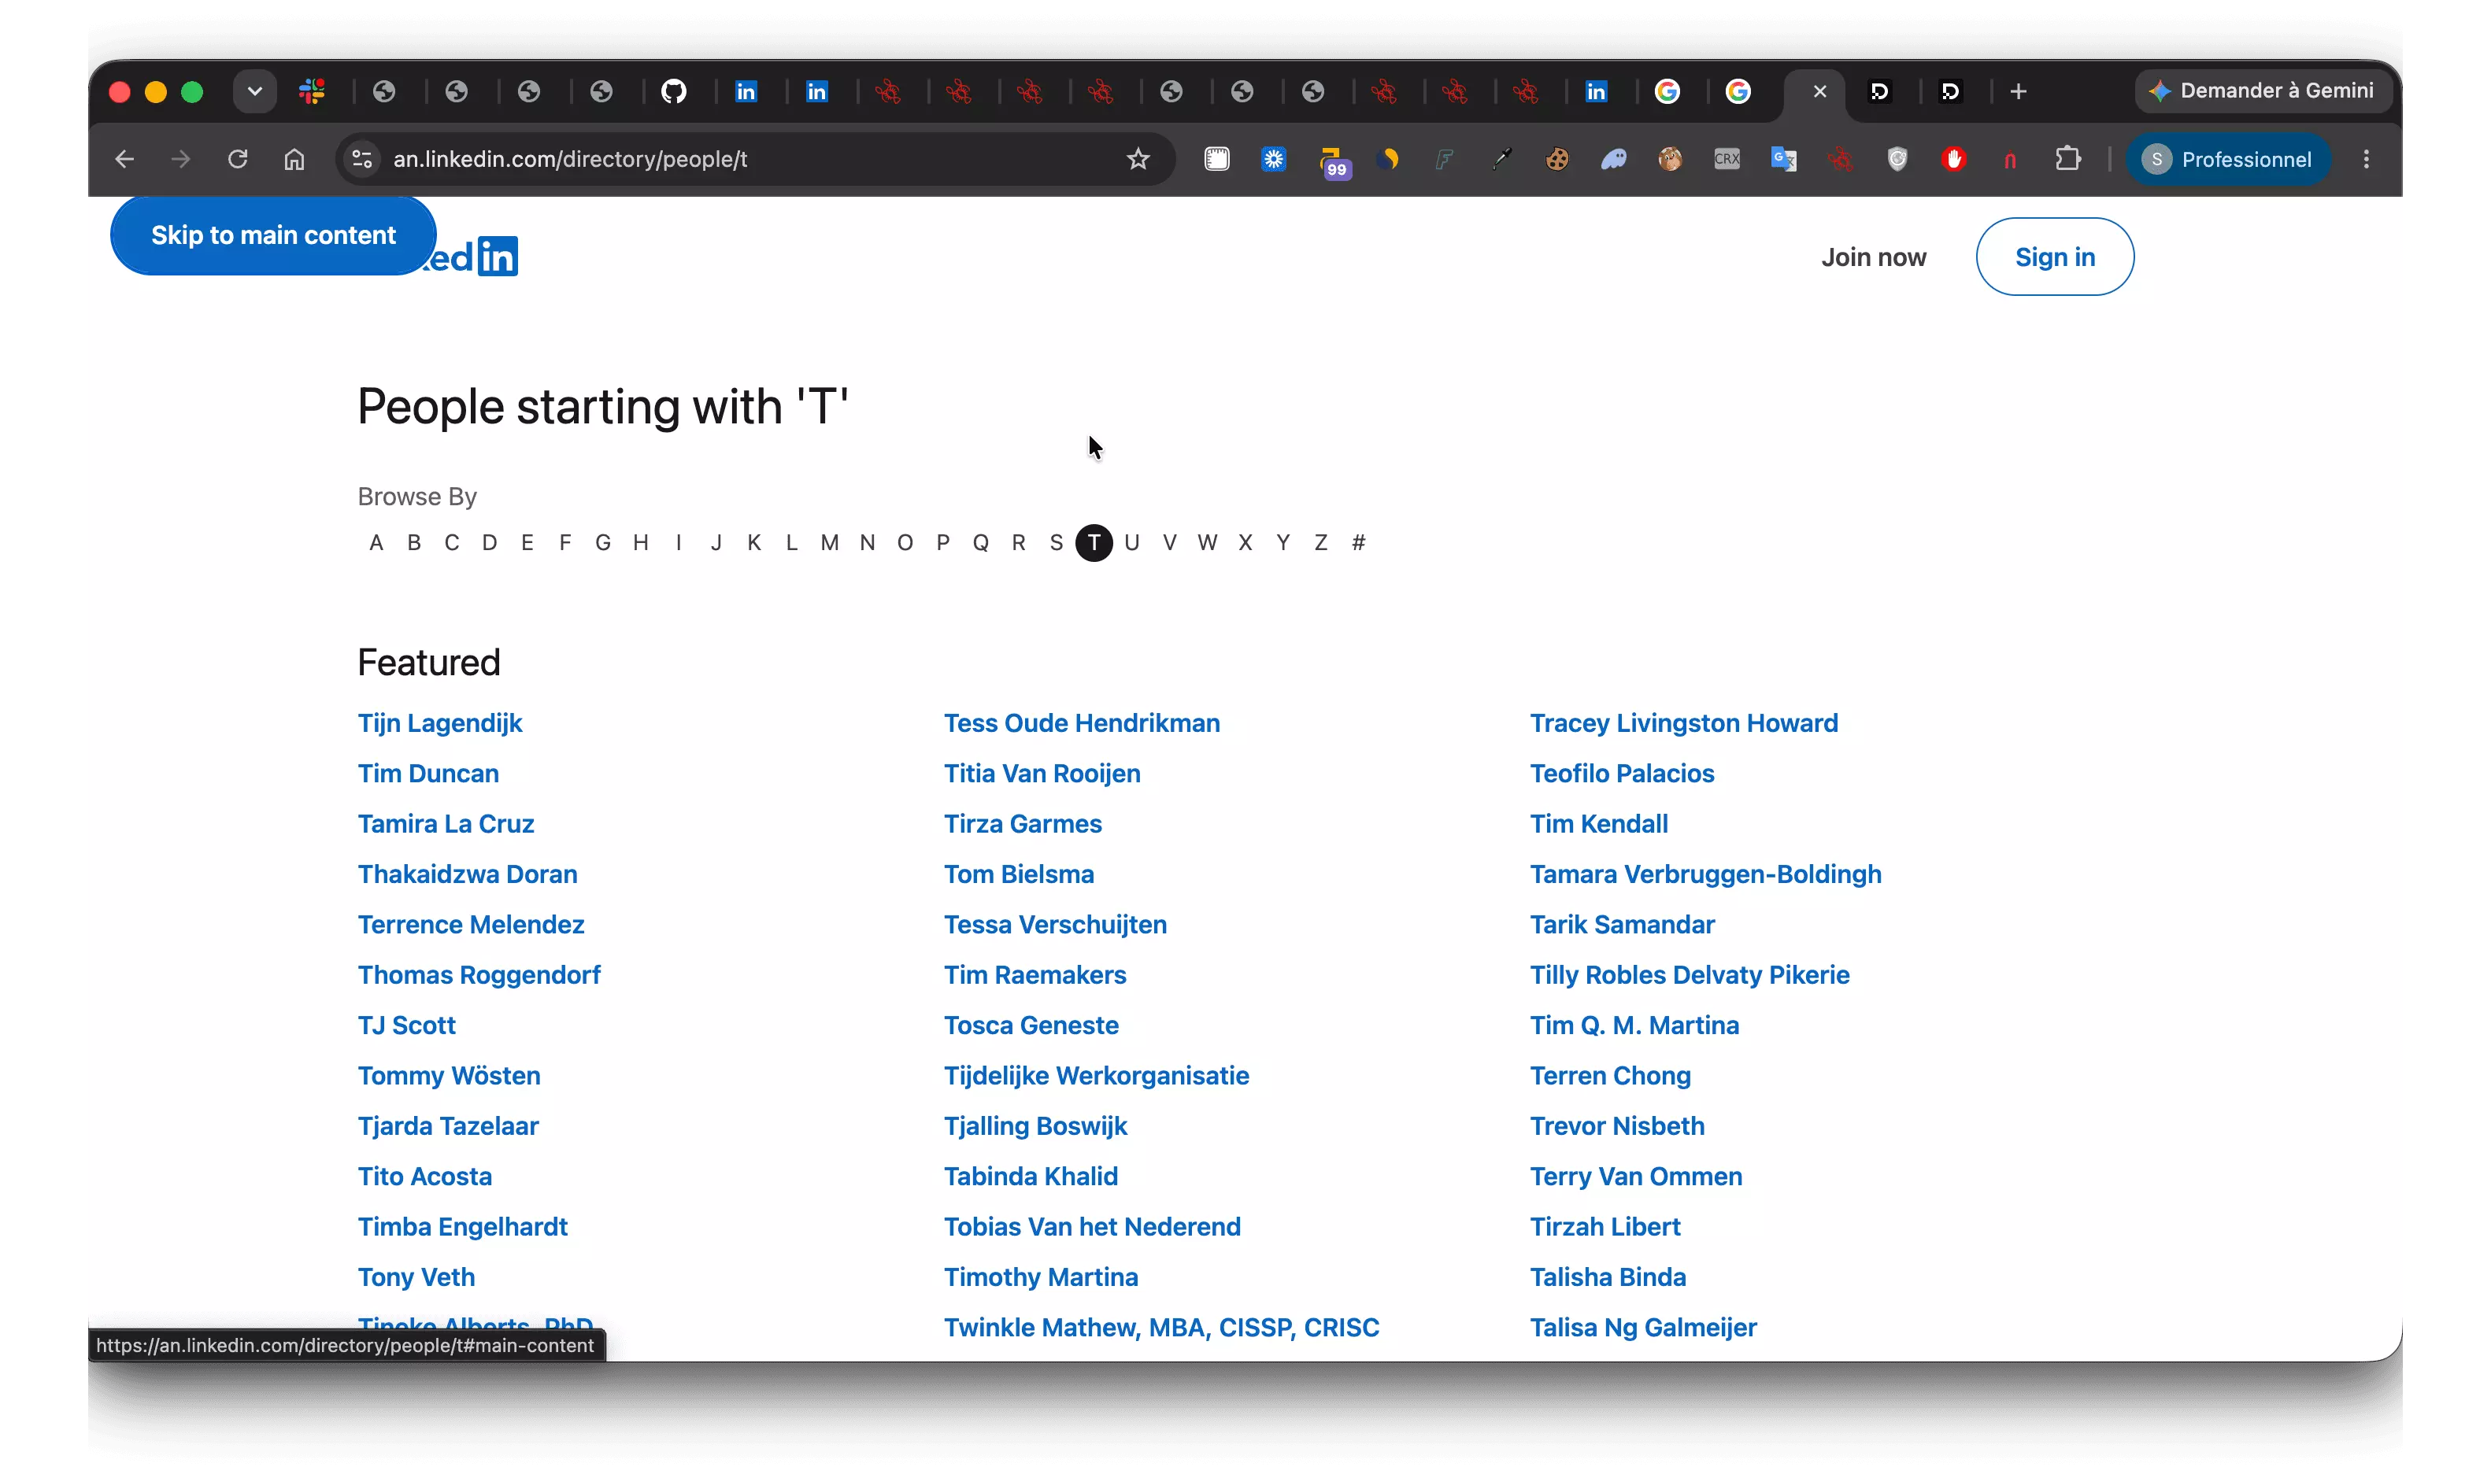2491x1478 pixels.
Task: Browse people by letter M
Action: click(x=830, y=543)
